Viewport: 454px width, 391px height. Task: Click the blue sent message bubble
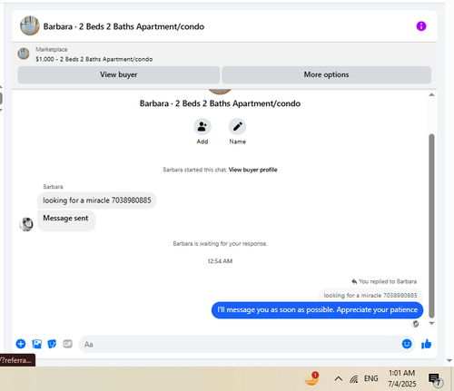317,310
